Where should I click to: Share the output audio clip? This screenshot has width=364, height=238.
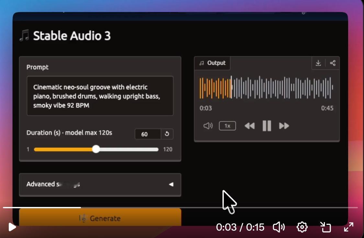coord(333,63)
